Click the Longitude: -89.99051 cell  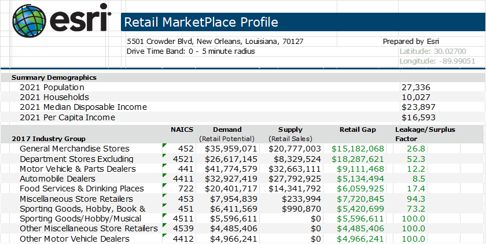tap(437, 61)
